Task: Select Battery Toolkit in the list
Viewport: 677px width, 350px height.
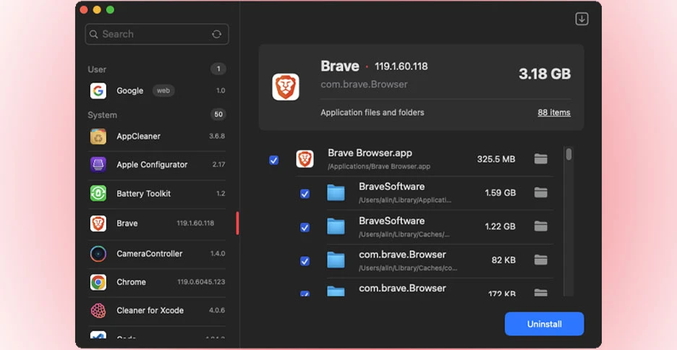Action: pyautogui.click(x=157, y=193)
